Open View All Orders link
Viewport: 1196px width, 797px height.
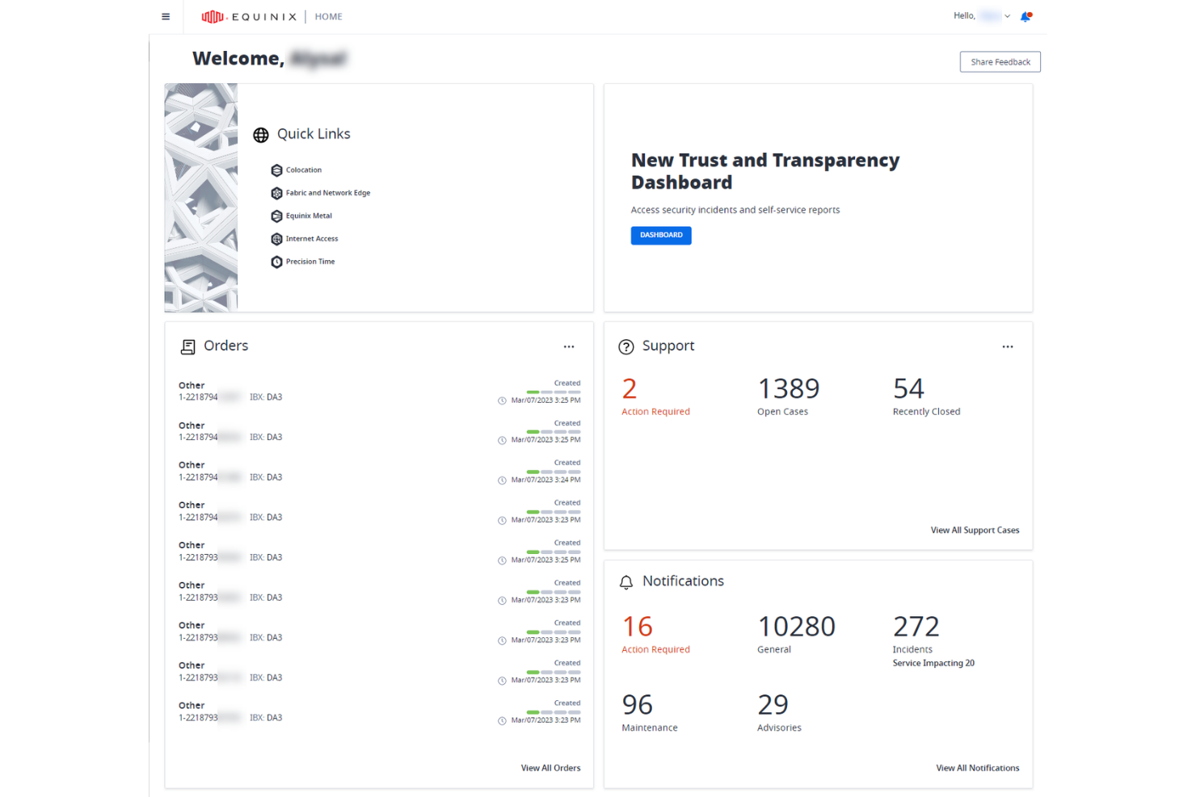550,768
